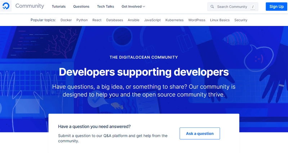Visit the WordPress topic link
The height and width of the screenshot is (153, 288).
pos(197,20)
